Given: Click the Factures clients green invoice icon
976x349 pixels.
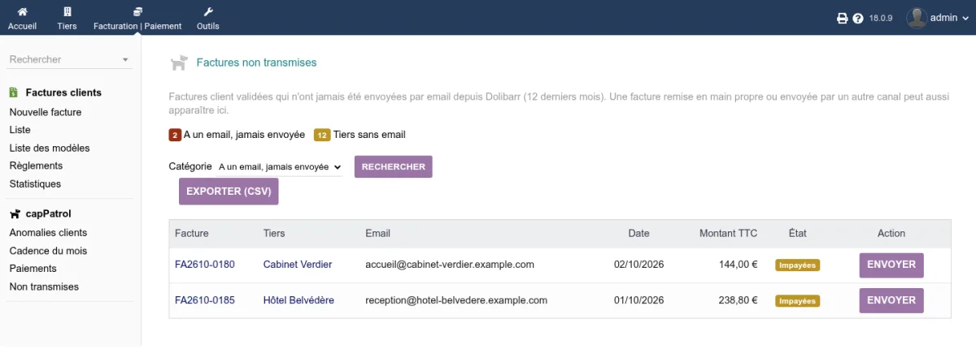Looking at the screenshot, I should tap(14, 93).
